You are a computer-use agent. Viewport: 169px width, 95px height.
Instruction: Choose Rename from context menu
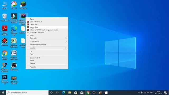pos(47,63)
